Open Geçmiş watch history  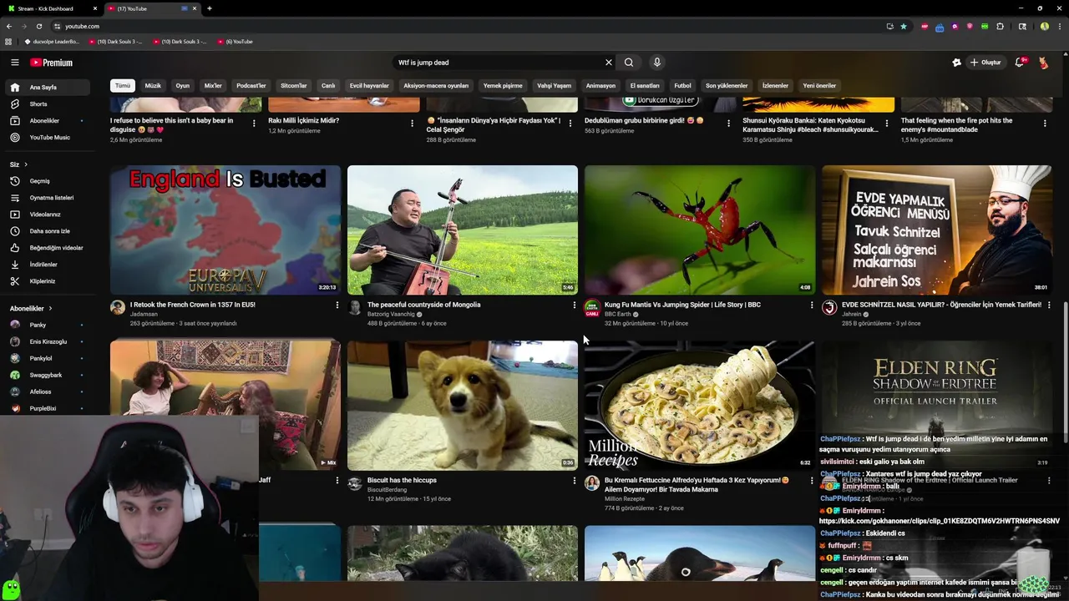(x=46, y=181)
